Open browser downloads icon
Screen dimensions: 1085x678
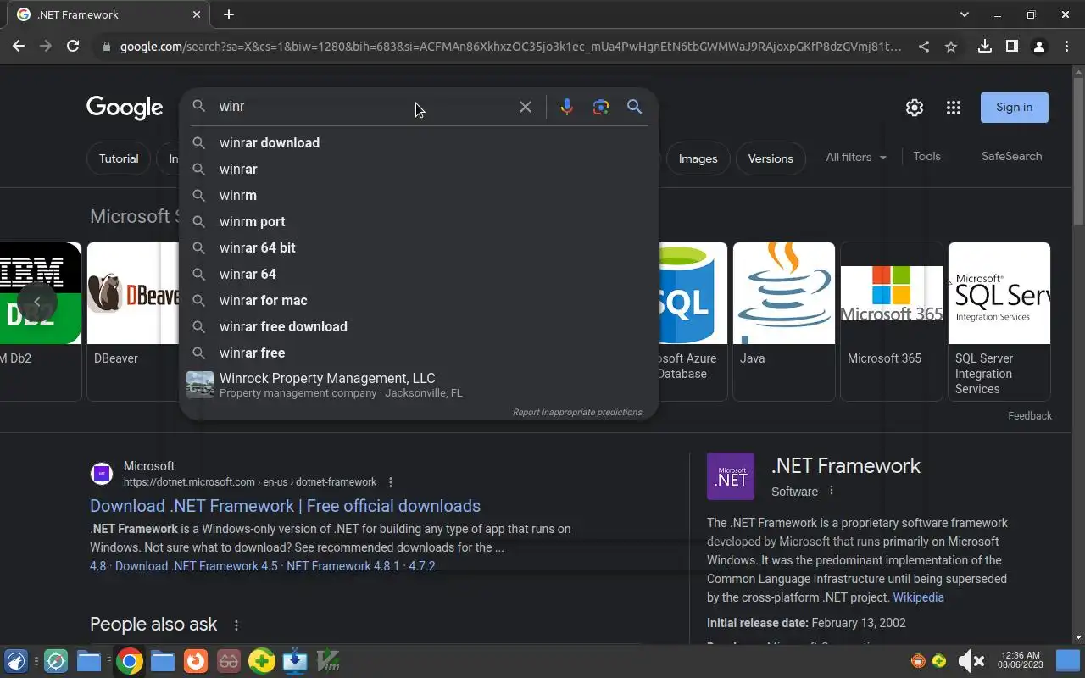tap(984, 47)
